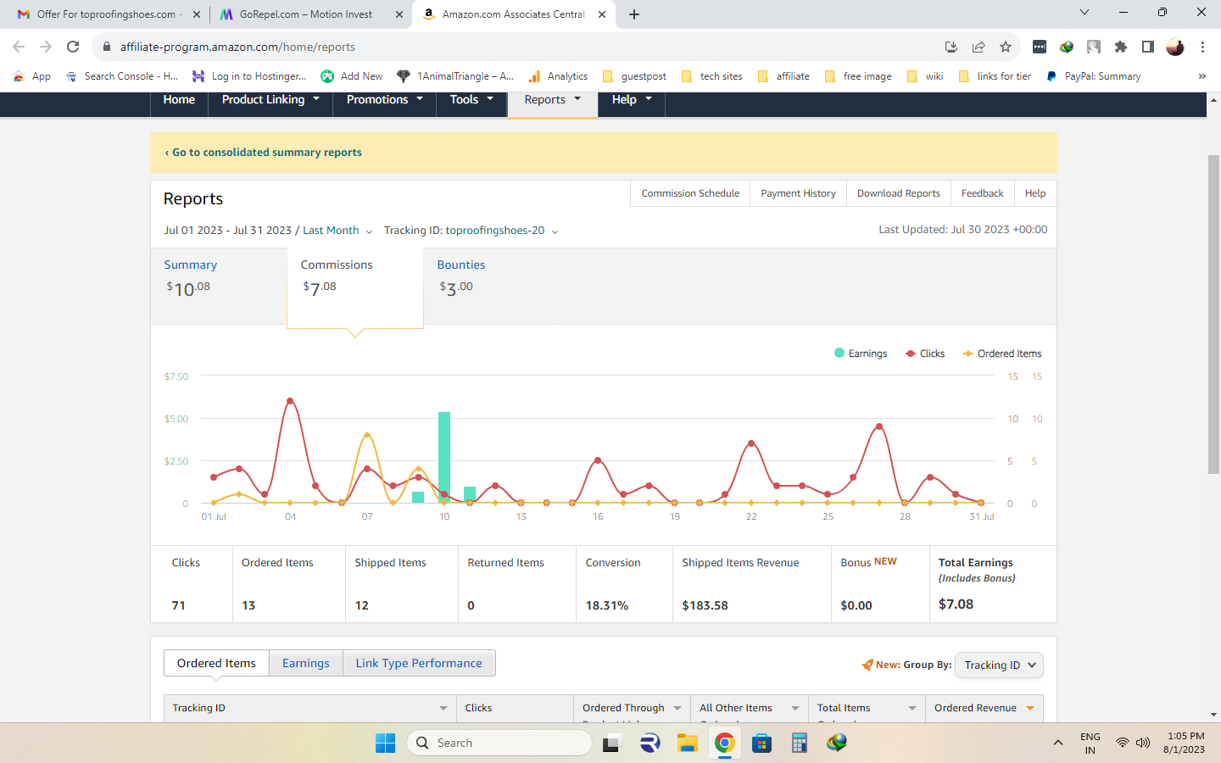Show hidden tray icons chevron
1221x763 pixels.
(x=1057, y=743)
